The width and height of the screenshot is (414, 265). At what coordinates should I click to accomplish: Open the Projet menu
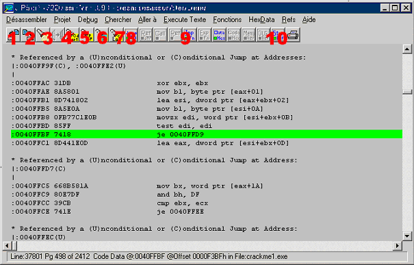click(x=62, y=20)
